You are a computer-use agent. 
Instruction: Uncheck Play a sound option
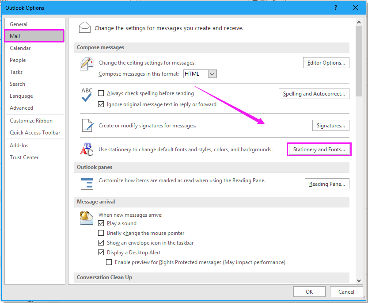click(101, 223)
